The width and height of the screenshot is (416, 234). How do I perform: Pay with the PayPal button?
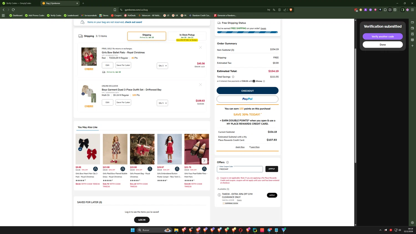point(247,99)
